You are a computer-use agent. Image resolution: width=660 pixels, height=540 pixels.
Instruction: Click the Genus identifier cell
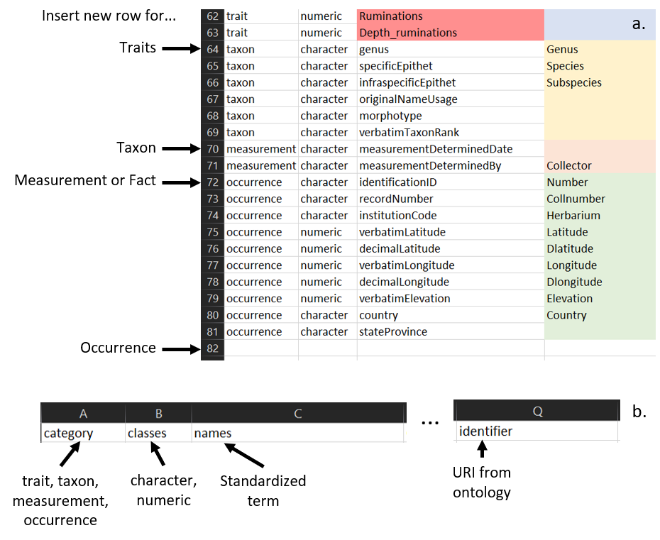click(x=600, y=50)
